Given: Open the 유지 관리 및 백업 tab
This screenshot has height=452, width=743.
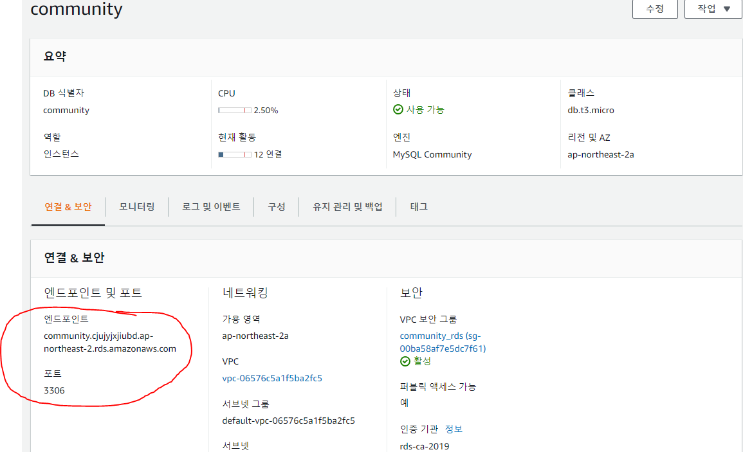Looking at the screenshot, I should click(x=347, y=206).
